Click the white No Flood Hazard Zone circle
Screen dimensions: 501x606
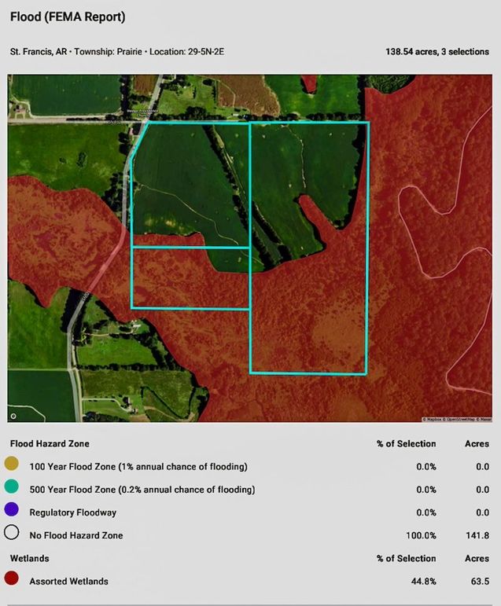pos(12,535)
